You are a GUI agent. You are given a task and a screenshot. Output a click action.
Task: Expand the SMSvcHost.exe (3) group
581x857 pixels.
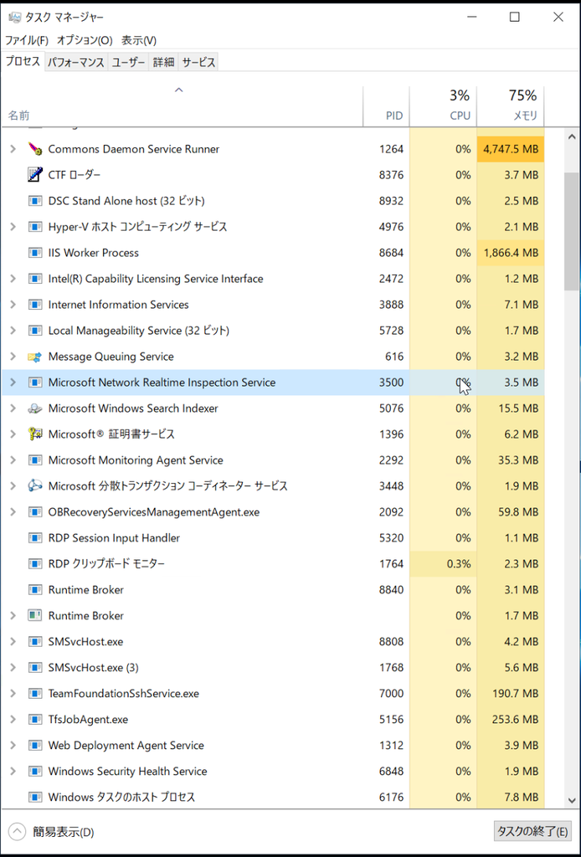point(13,667)
